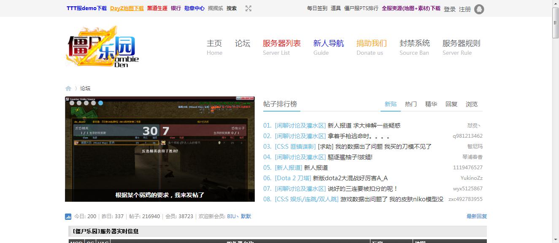Image resolution: width=559 pixels, height=243 pixels.
Task: Open post [求助] 我的数据出了问题
Action: 375,147
